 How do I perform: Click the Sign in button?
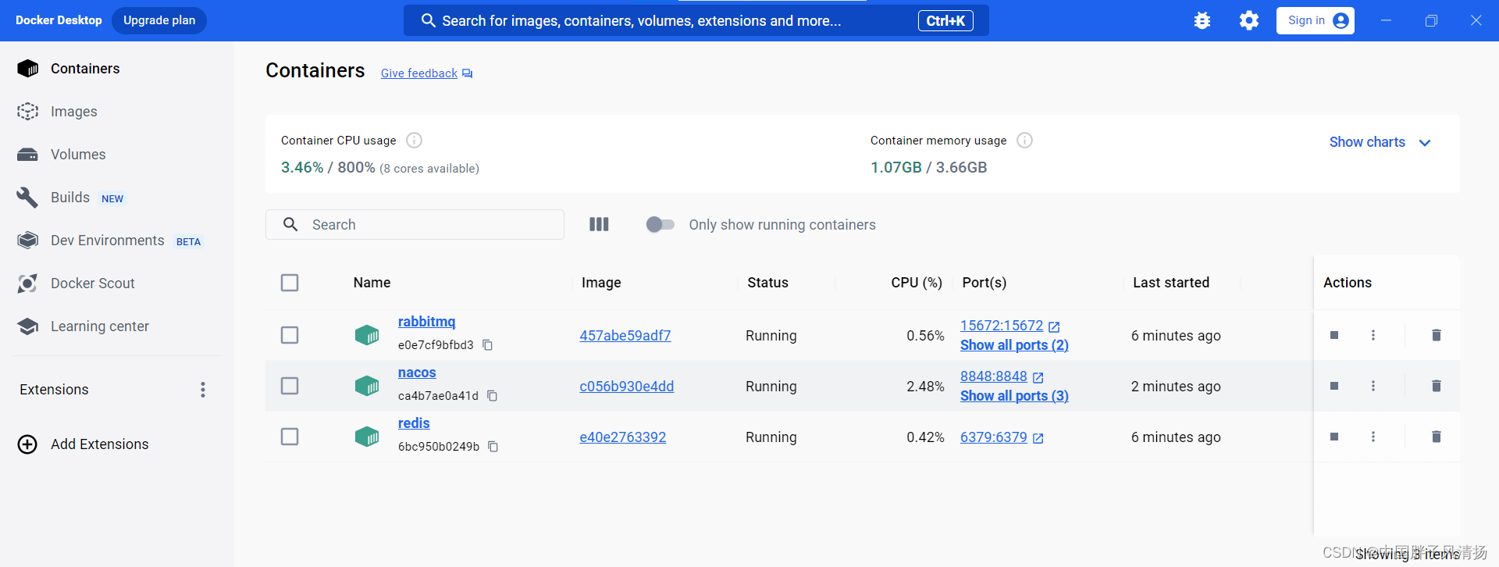click(x=1315, y=20)
